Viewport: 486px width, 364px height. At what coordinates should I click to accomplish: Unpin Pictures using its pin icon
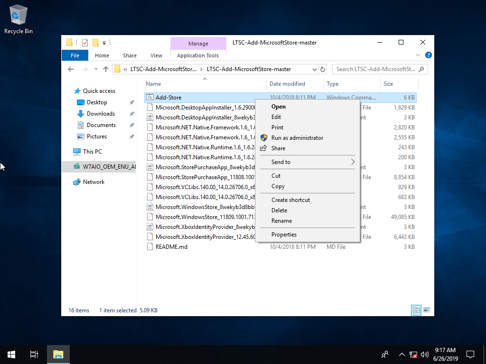tap(132, 136)
